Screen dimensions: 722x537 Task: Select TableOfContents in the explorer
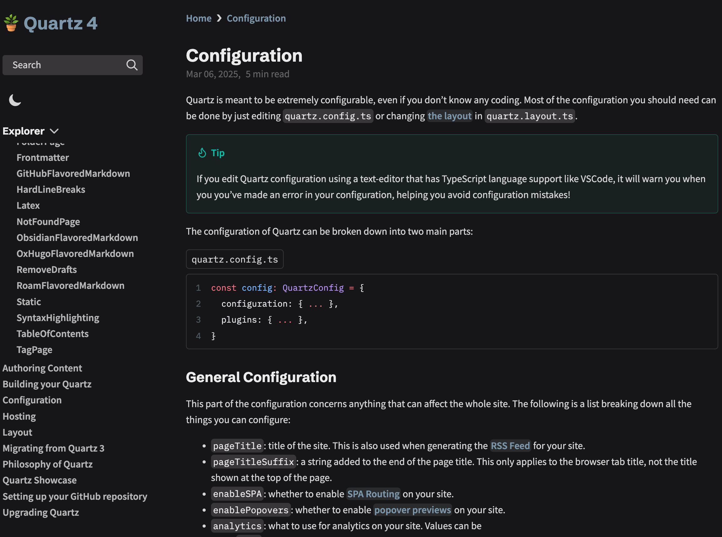click(x=52, y=334)
